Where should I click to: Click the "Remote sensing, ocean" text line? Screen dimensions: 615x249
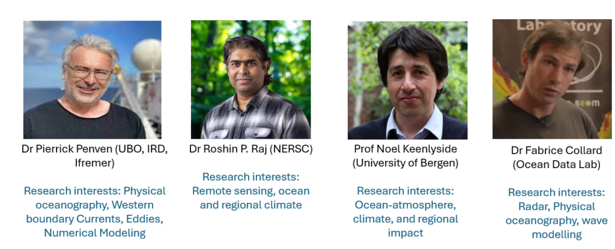250,191
